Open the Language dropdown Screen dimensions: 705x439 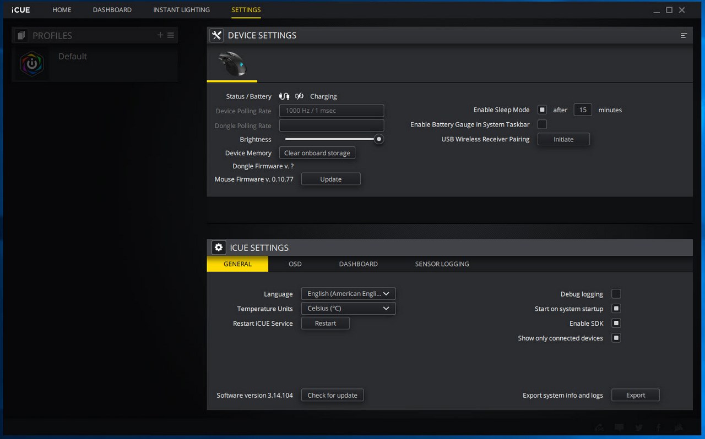348,294
